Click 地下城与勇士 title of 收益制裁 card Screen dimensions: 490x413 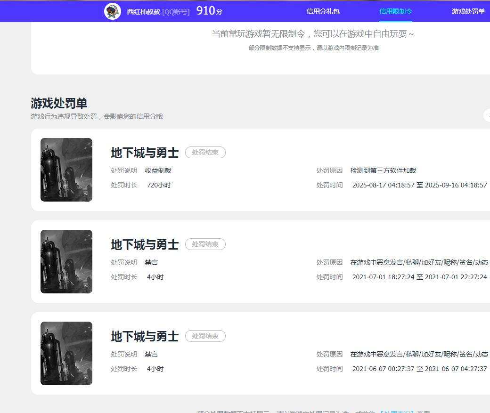pos(145,153)
